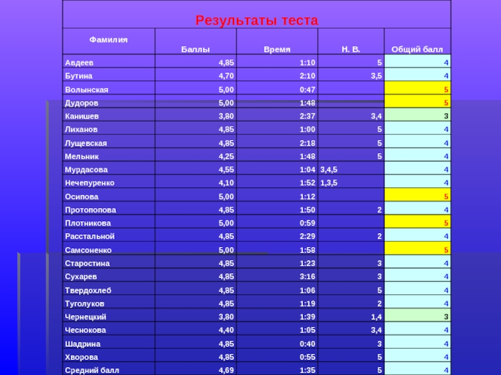This screenshot has width=501, height=375.
Task: Click the '1,4' value in Чернецкий's row
Action: [x=376, y=317]
